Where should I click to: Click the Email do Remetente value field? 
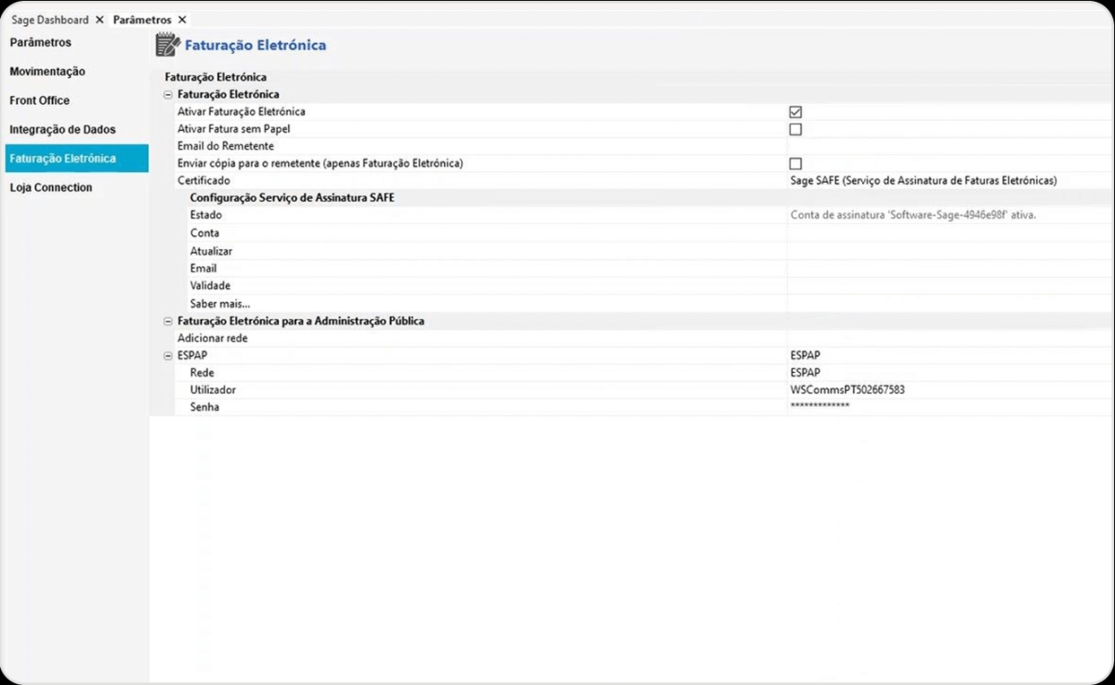click(x=949, y=146)
